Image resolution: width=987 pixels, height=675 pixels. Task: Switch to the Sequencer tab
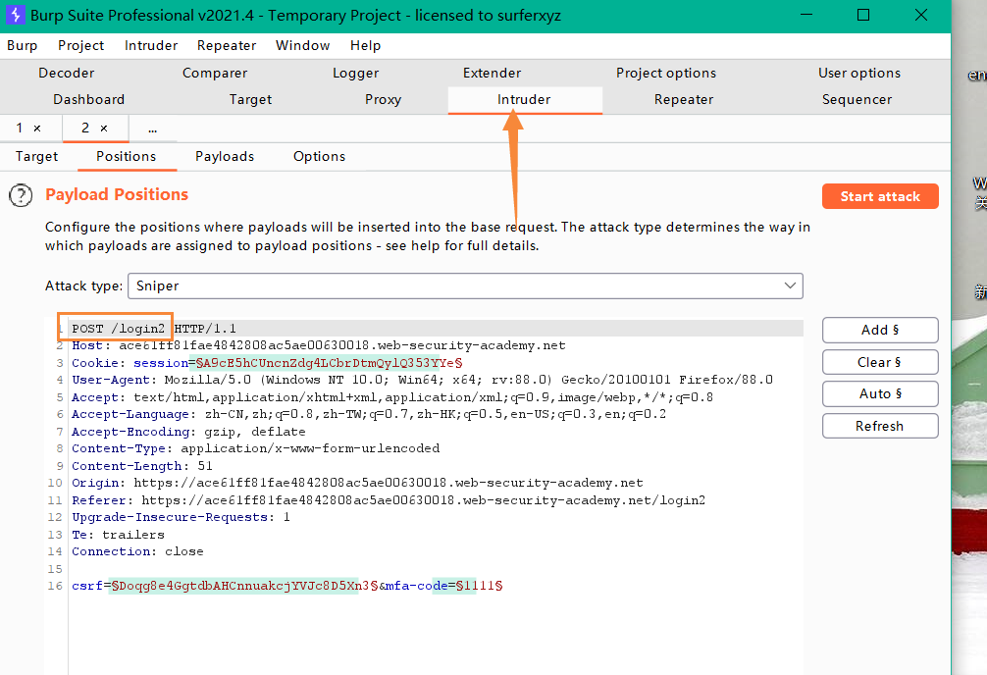tap(857, 99)
